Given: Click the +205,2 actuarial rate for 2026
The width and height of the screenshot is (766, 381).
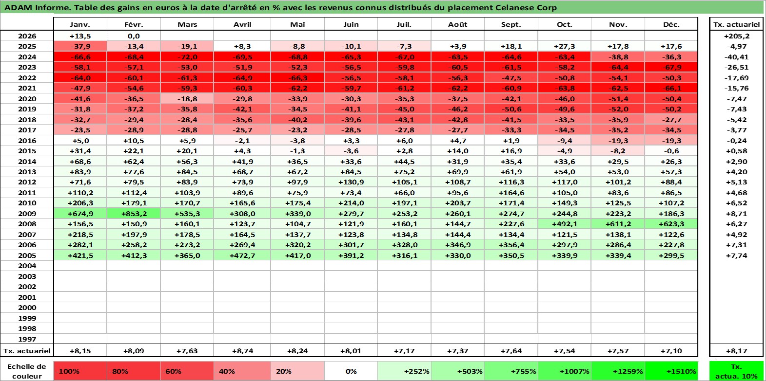Looking at the screenshot, I should pos(736,36).
